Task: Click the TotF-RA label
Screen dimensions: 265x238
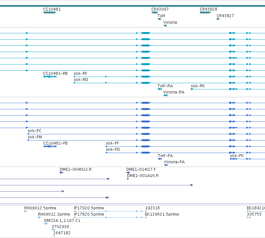Action: 165,86
